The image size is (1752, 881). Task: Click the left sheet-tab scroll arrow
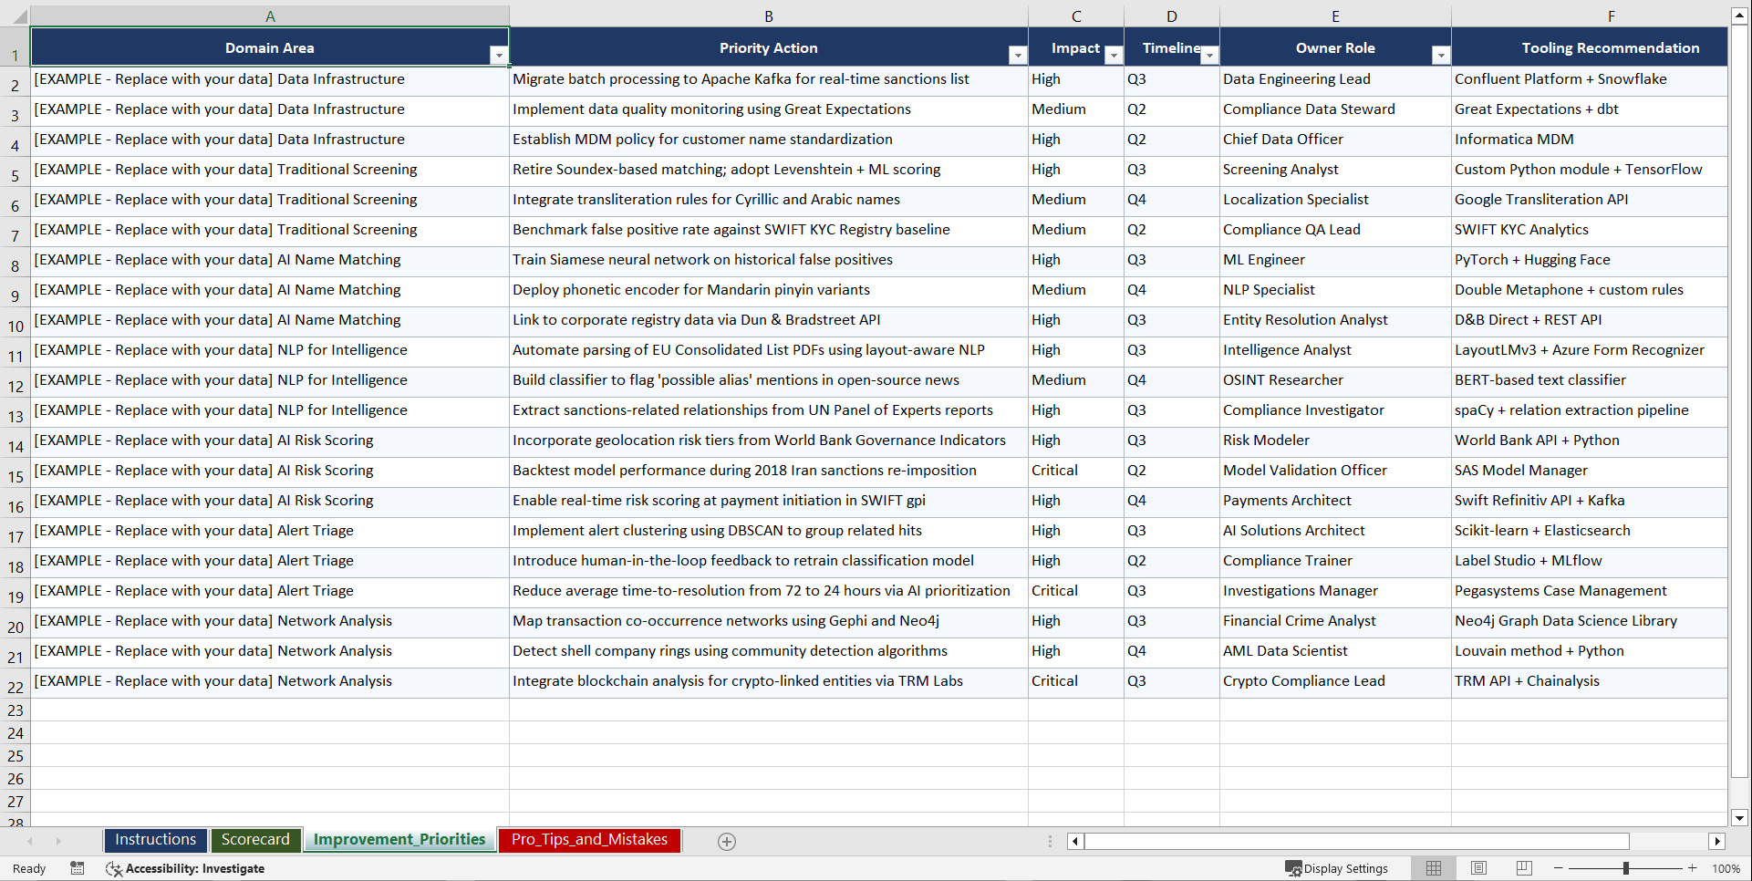[31, 841]
